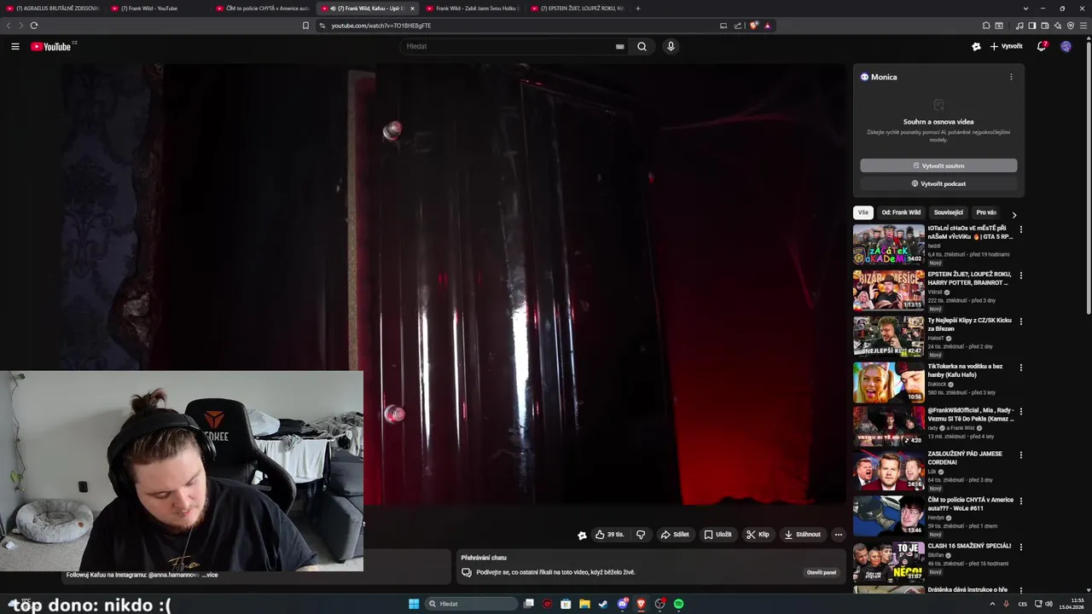Viewport: 1092px width, 614px height.
Task: Switch to ČÍM to policie CHYTÁ browser tab
Action: tap(262, 9)
